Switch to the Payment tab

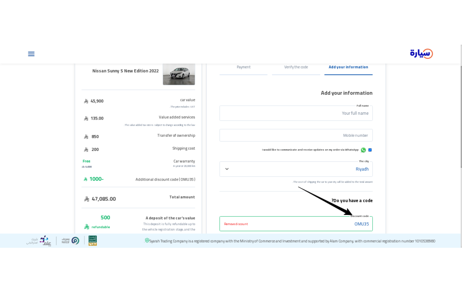click(244, 67)
